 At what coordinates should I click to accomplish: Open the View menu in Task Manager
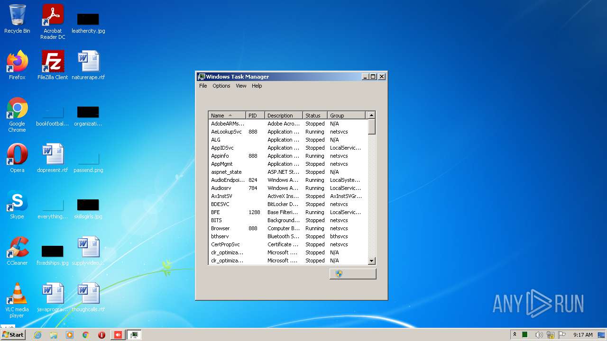pos(241,86)
